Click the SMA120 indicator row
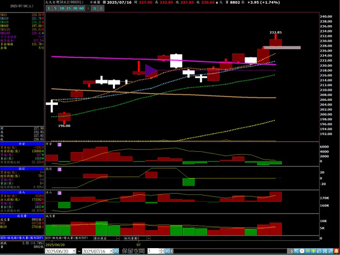The width and height of the screenshot is (340, 255). coord(22,29)
